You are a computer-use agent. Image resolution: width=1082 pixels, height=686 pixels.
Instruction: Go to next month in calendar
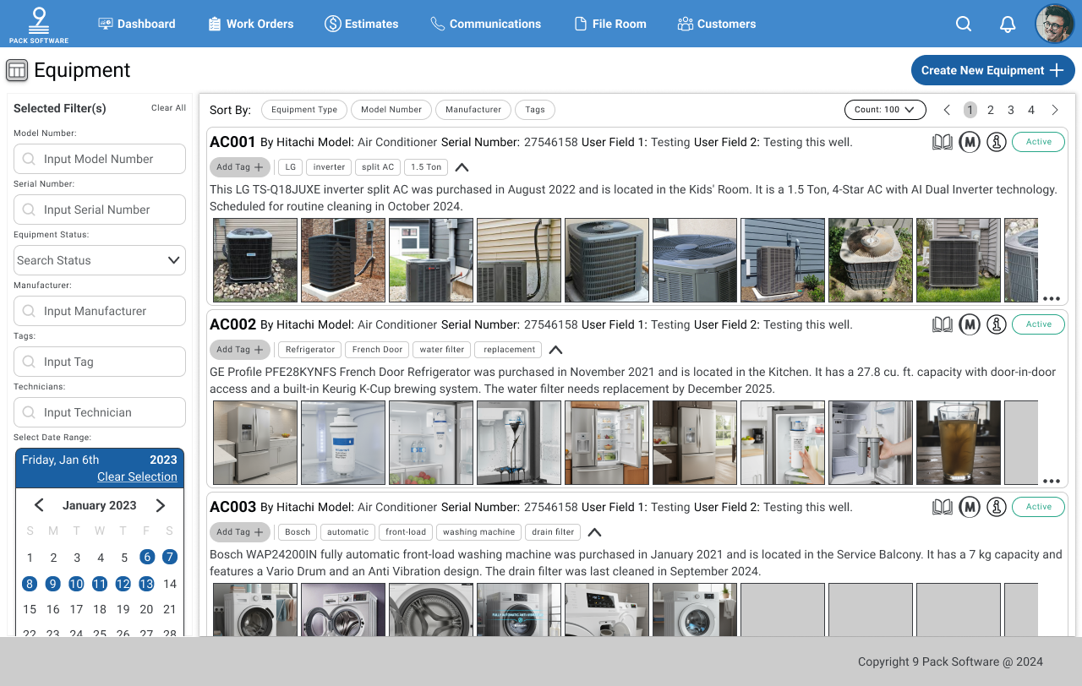(x=161, y=505)
